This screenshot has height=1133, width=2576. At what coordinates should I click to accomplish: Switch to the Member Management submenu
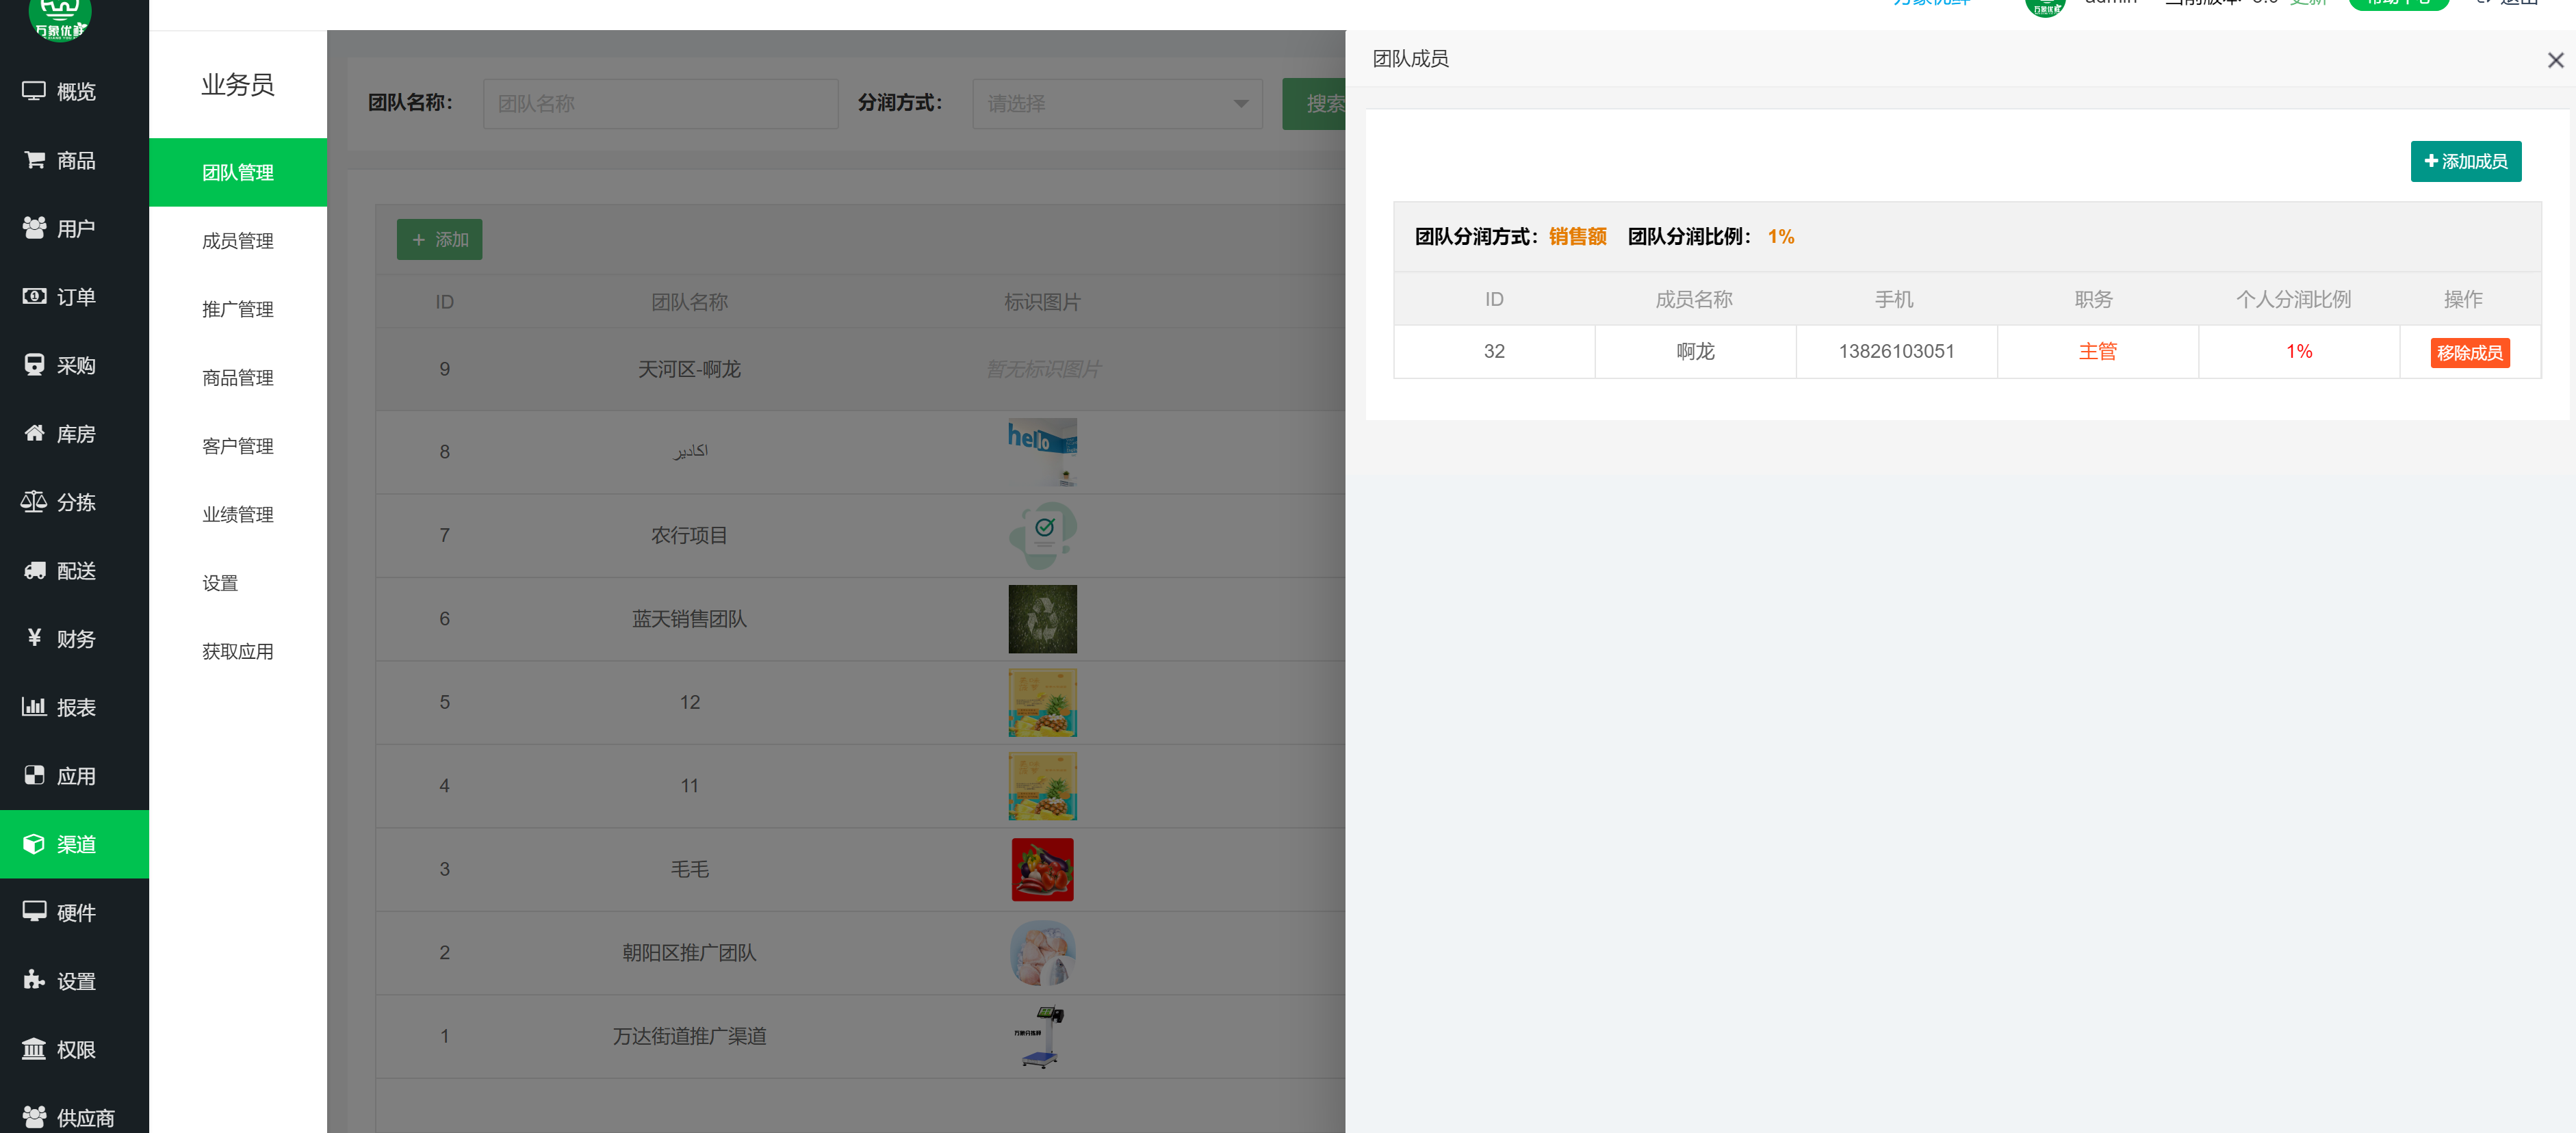point(237,241)
